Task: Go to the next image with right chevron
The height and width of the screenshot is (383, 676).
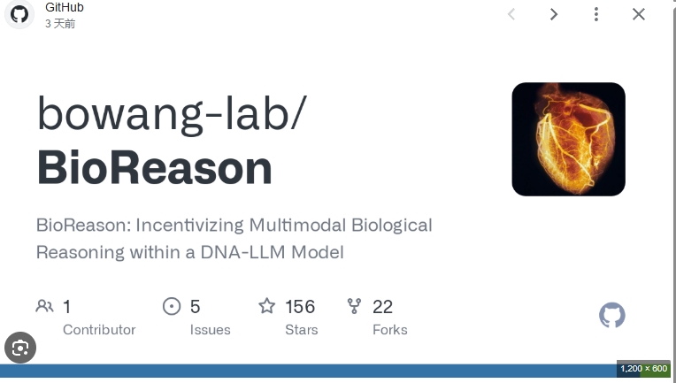Action: 554,14
